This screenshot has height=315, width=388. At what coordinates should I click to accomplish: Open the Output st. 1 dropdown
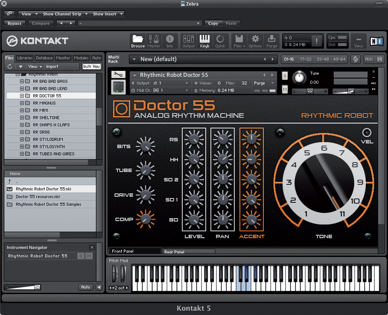(x=160, y=83)
